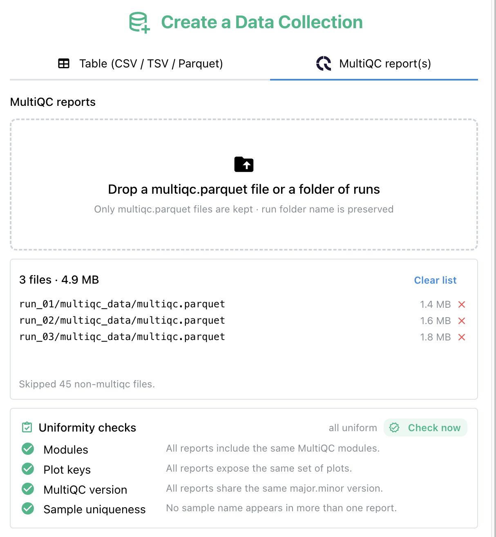Screen dimensions: 496x537
Task: Click the '3 files · 4.9 MB' summary
Action: tap(59, 280)
